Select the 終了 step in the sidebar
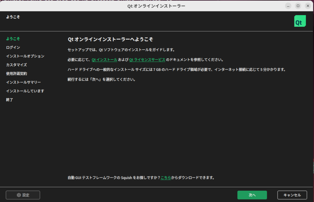Image resolution: width=314 pixels, height=202 pixels. [10, 100]
